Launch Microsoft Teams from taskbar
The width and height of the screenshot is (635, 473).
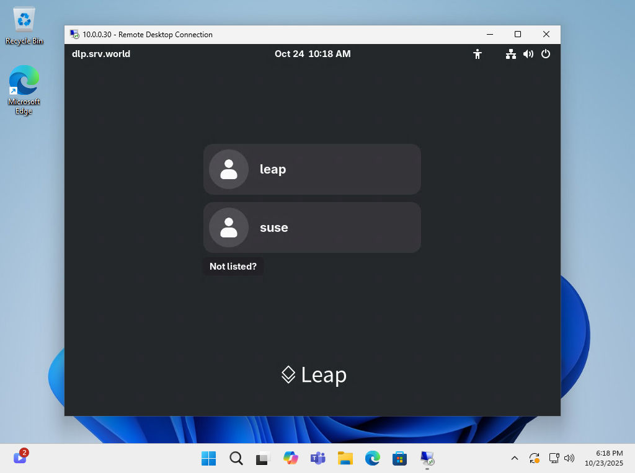point(318,458)
